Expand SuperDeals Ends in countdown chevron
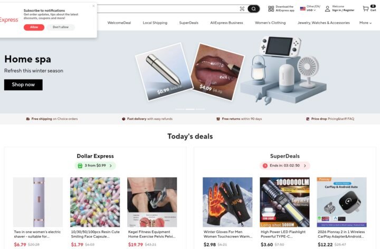The height and width of the screenshot is (249, 380). [x=305, y=166]
